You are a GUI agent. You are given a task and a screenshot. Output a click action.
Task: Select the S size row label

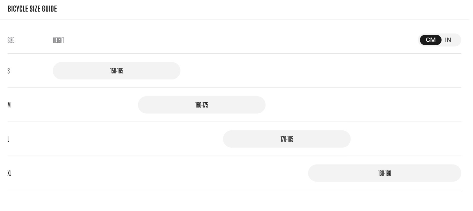9,71
